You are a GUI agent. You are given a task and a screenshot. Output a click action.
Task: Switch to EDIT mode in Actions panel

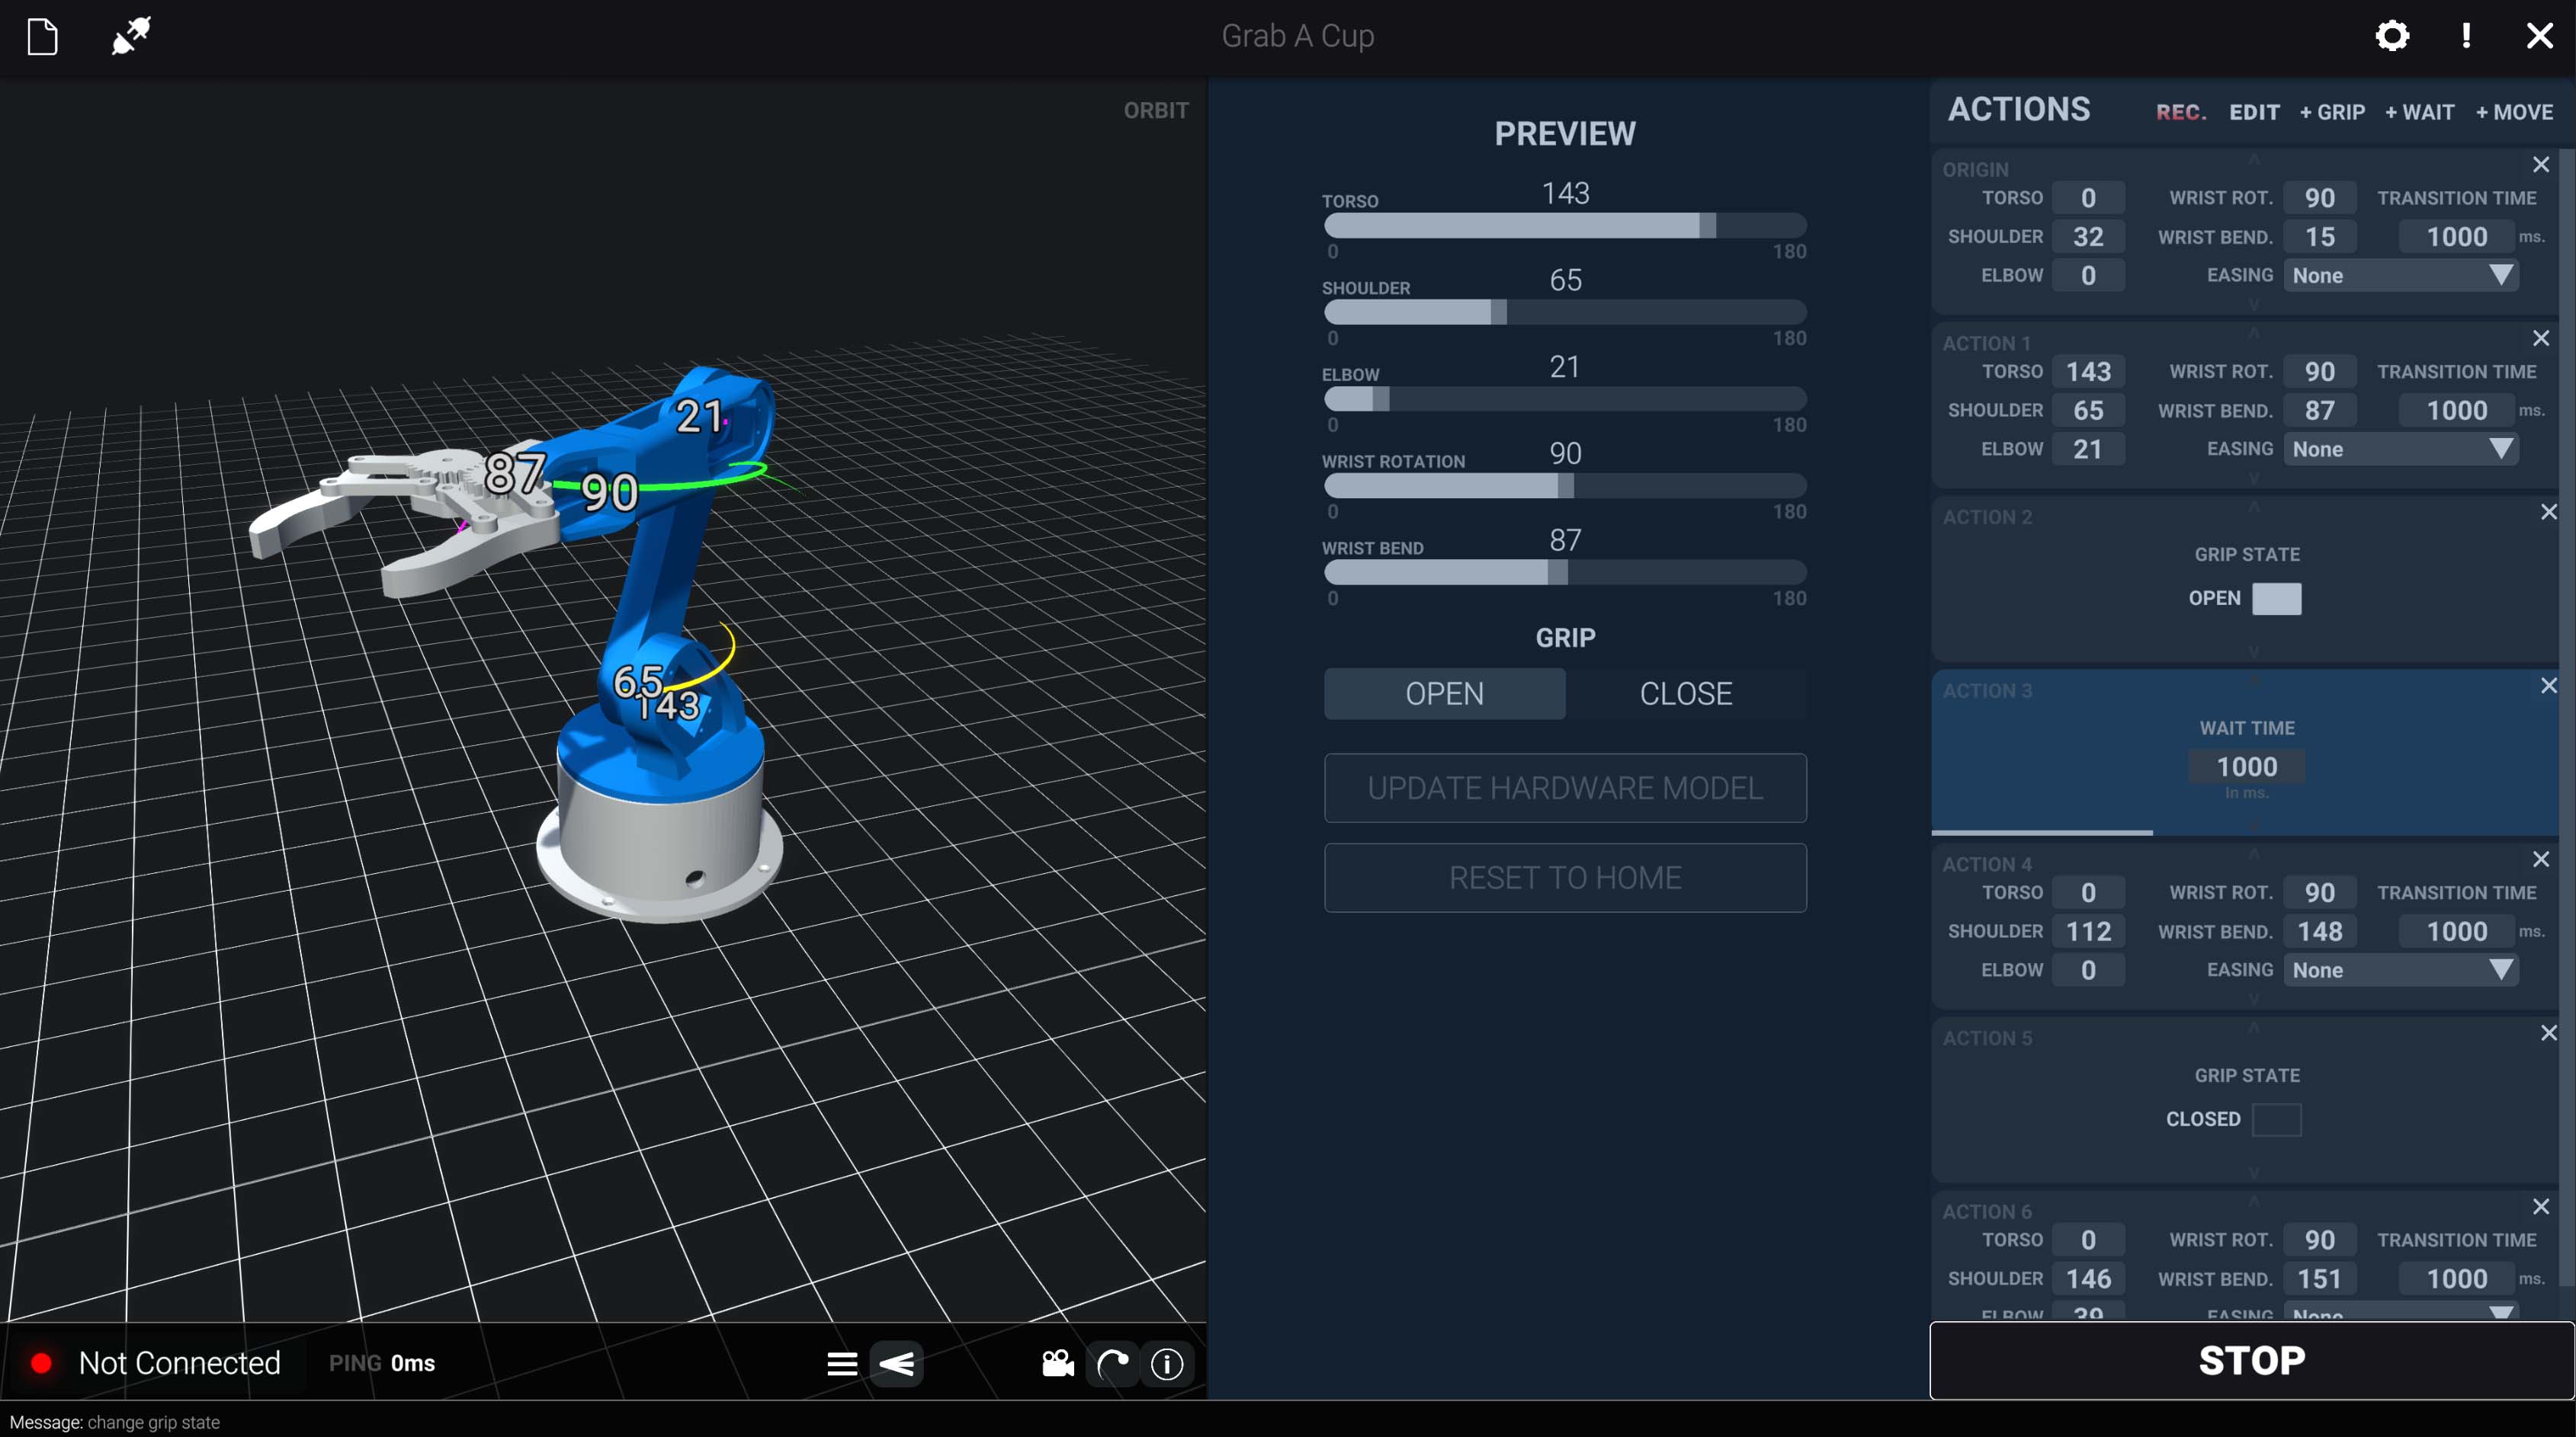pos(2255,112)
